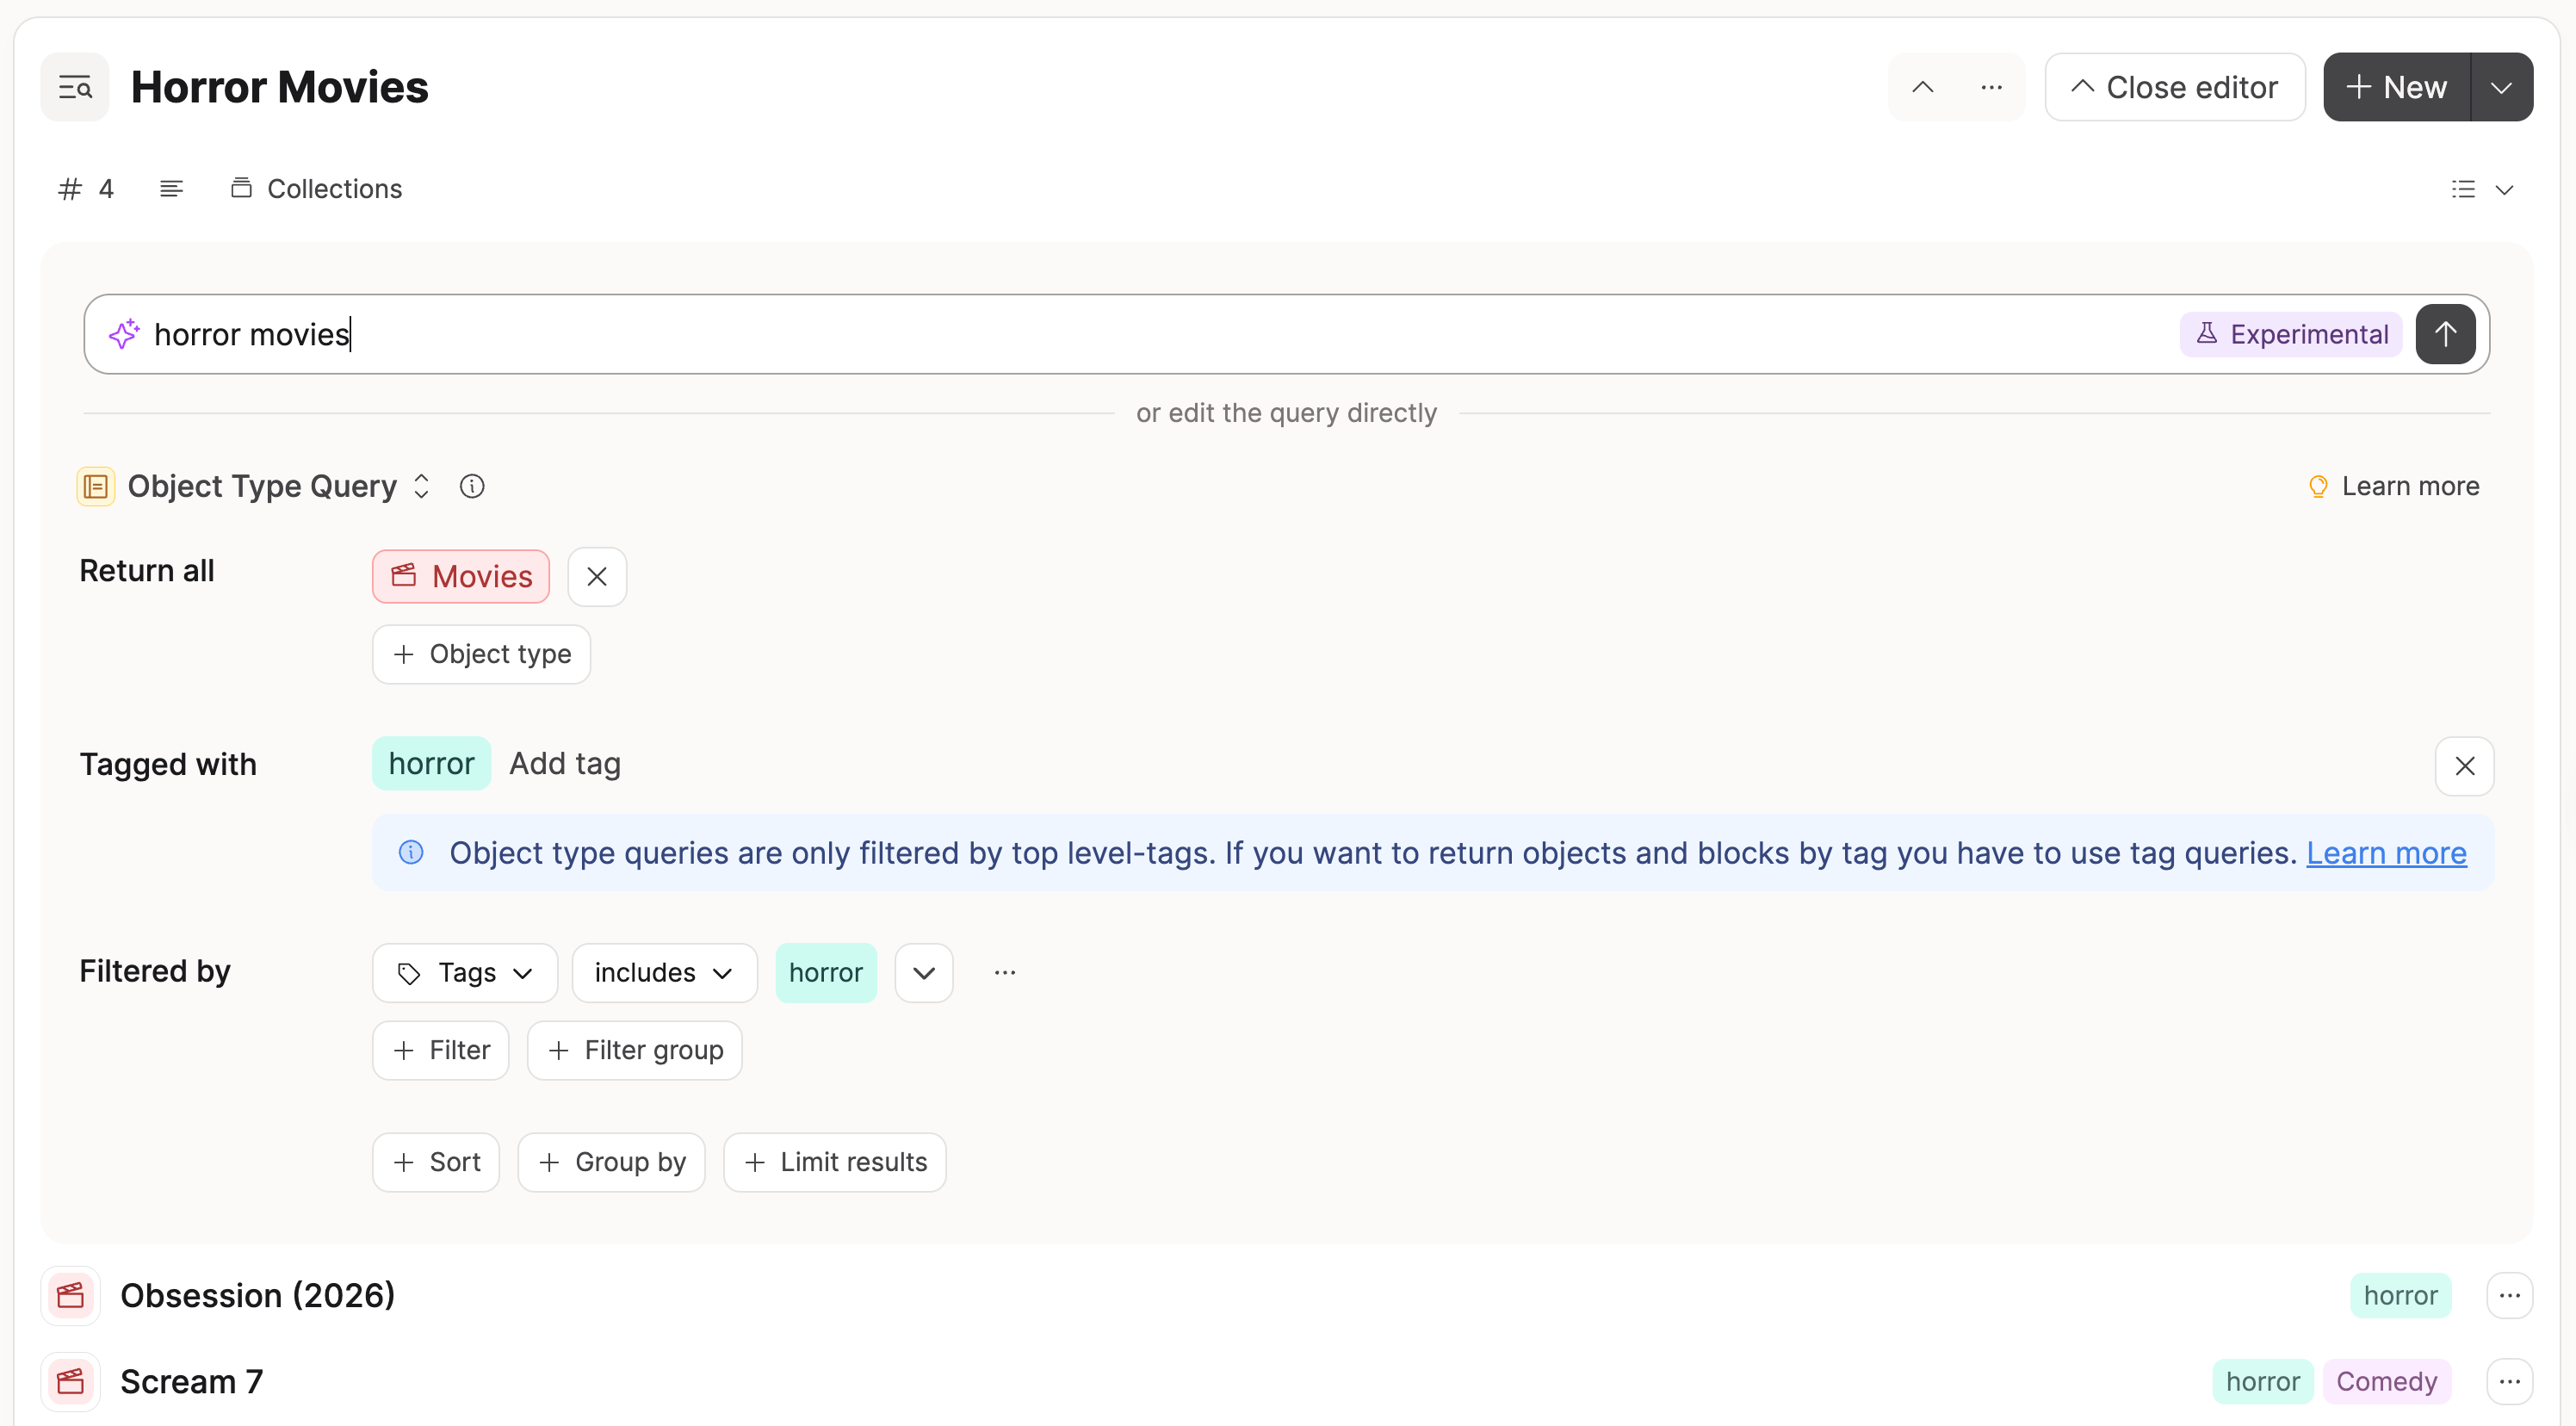2576x1426 pixels.
Task: Click Learn more link in blue info banner
Action: pos(2386,853)
